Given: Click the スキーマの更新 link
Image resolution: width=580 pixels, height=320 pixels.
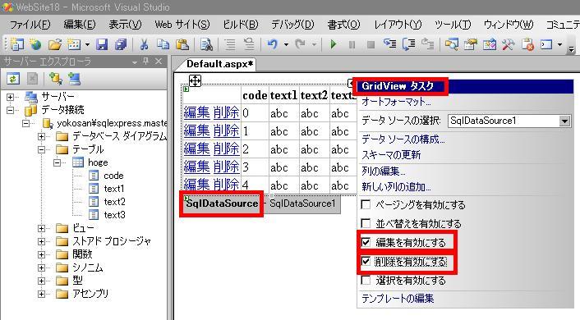Looking at the screenshot, I should point(391,154).
